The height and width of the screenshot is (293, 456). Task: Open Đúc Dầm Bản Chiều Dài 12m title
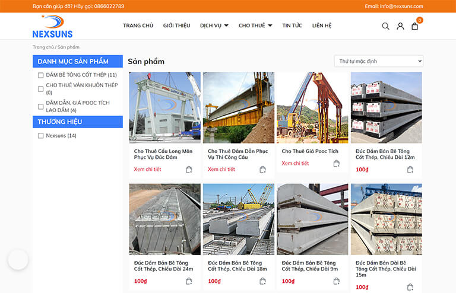385,154
